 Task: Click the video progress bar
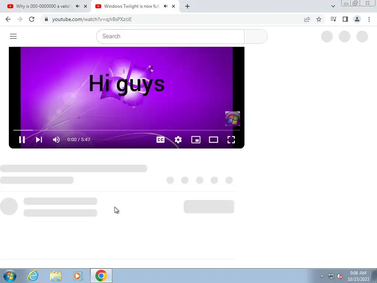127,130
